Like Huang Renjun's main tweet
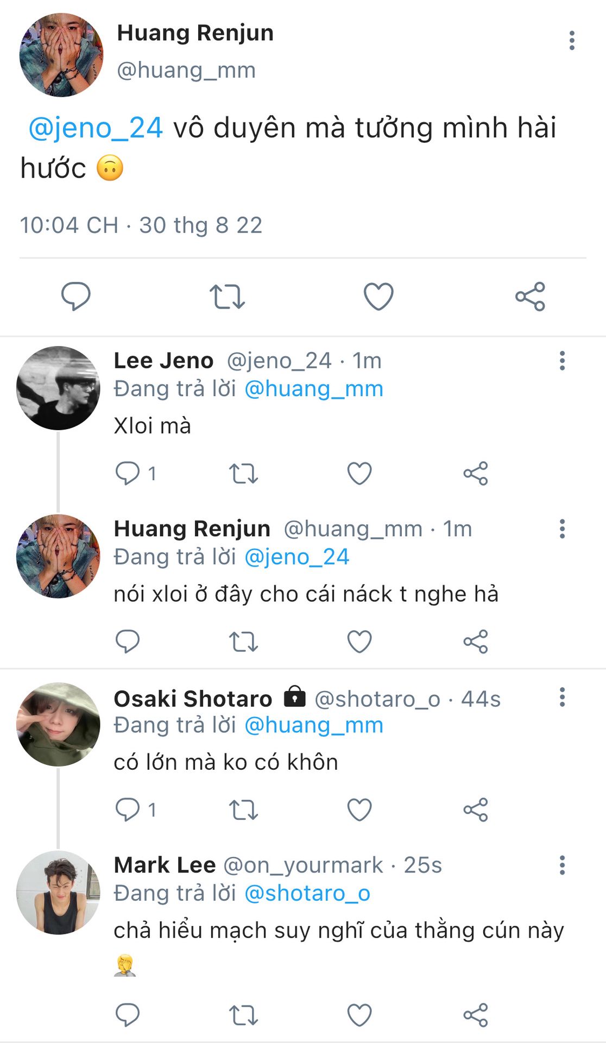Viewport: 606px width, 1043px height. pos(378,296)
